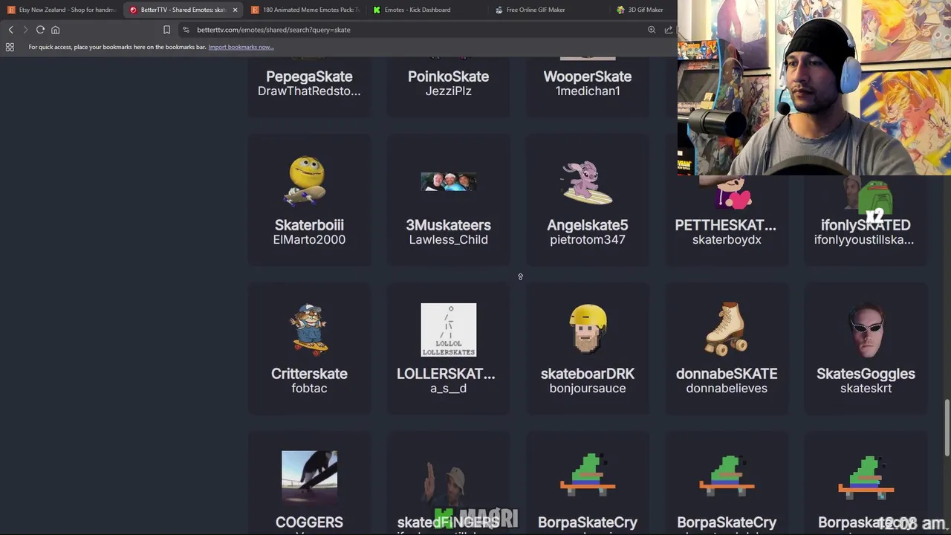Select the author text "1medichan1"

tap(587, 91)
